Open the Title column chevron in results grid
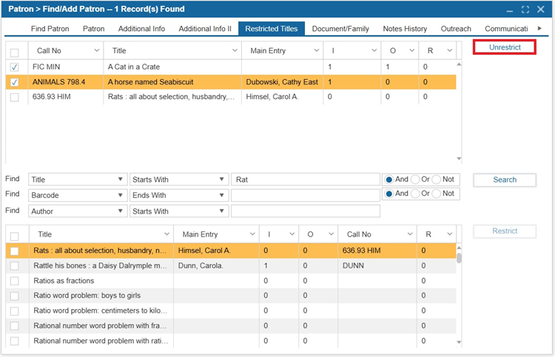This screenshot has height=357, width=555. click(x=166, y=234)
